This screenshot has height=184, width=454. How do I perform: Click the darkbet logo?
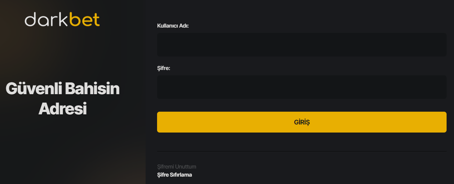pos(62,20)
